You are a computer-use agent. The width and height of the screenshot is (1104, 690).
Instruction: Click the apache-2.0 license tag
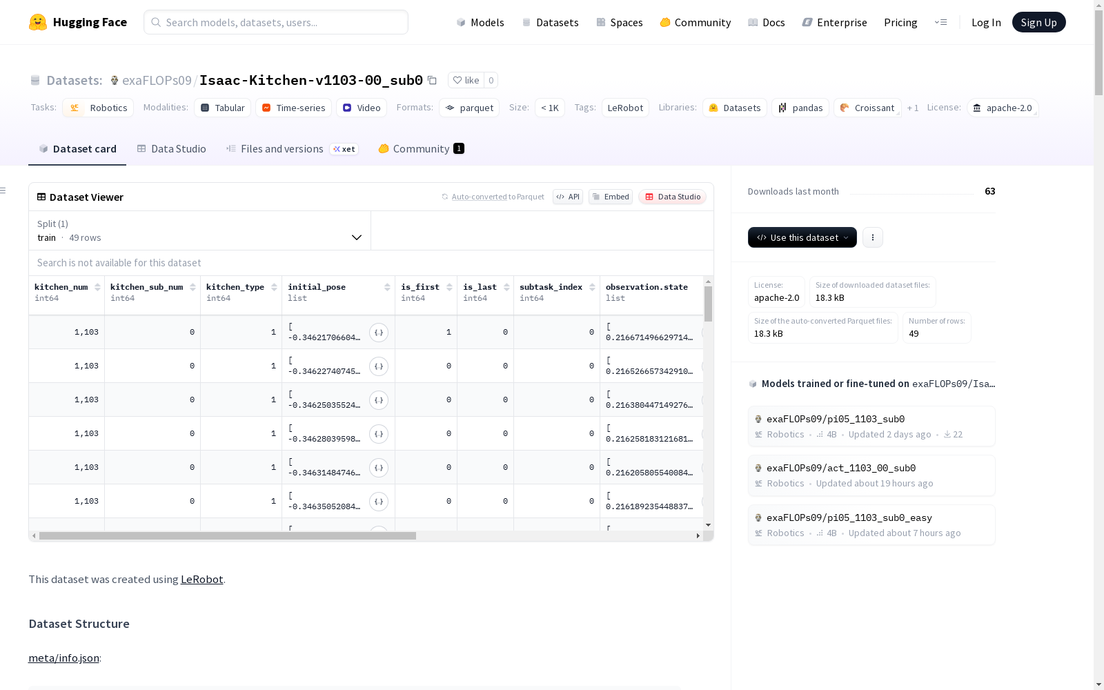[1003, 108]
